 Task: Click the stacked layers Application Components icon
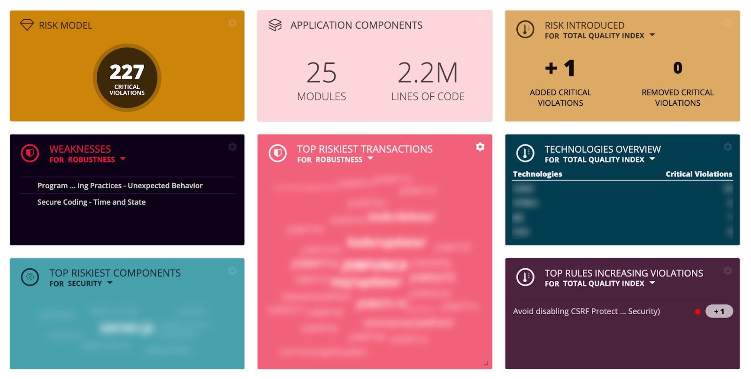click(275, 25)
